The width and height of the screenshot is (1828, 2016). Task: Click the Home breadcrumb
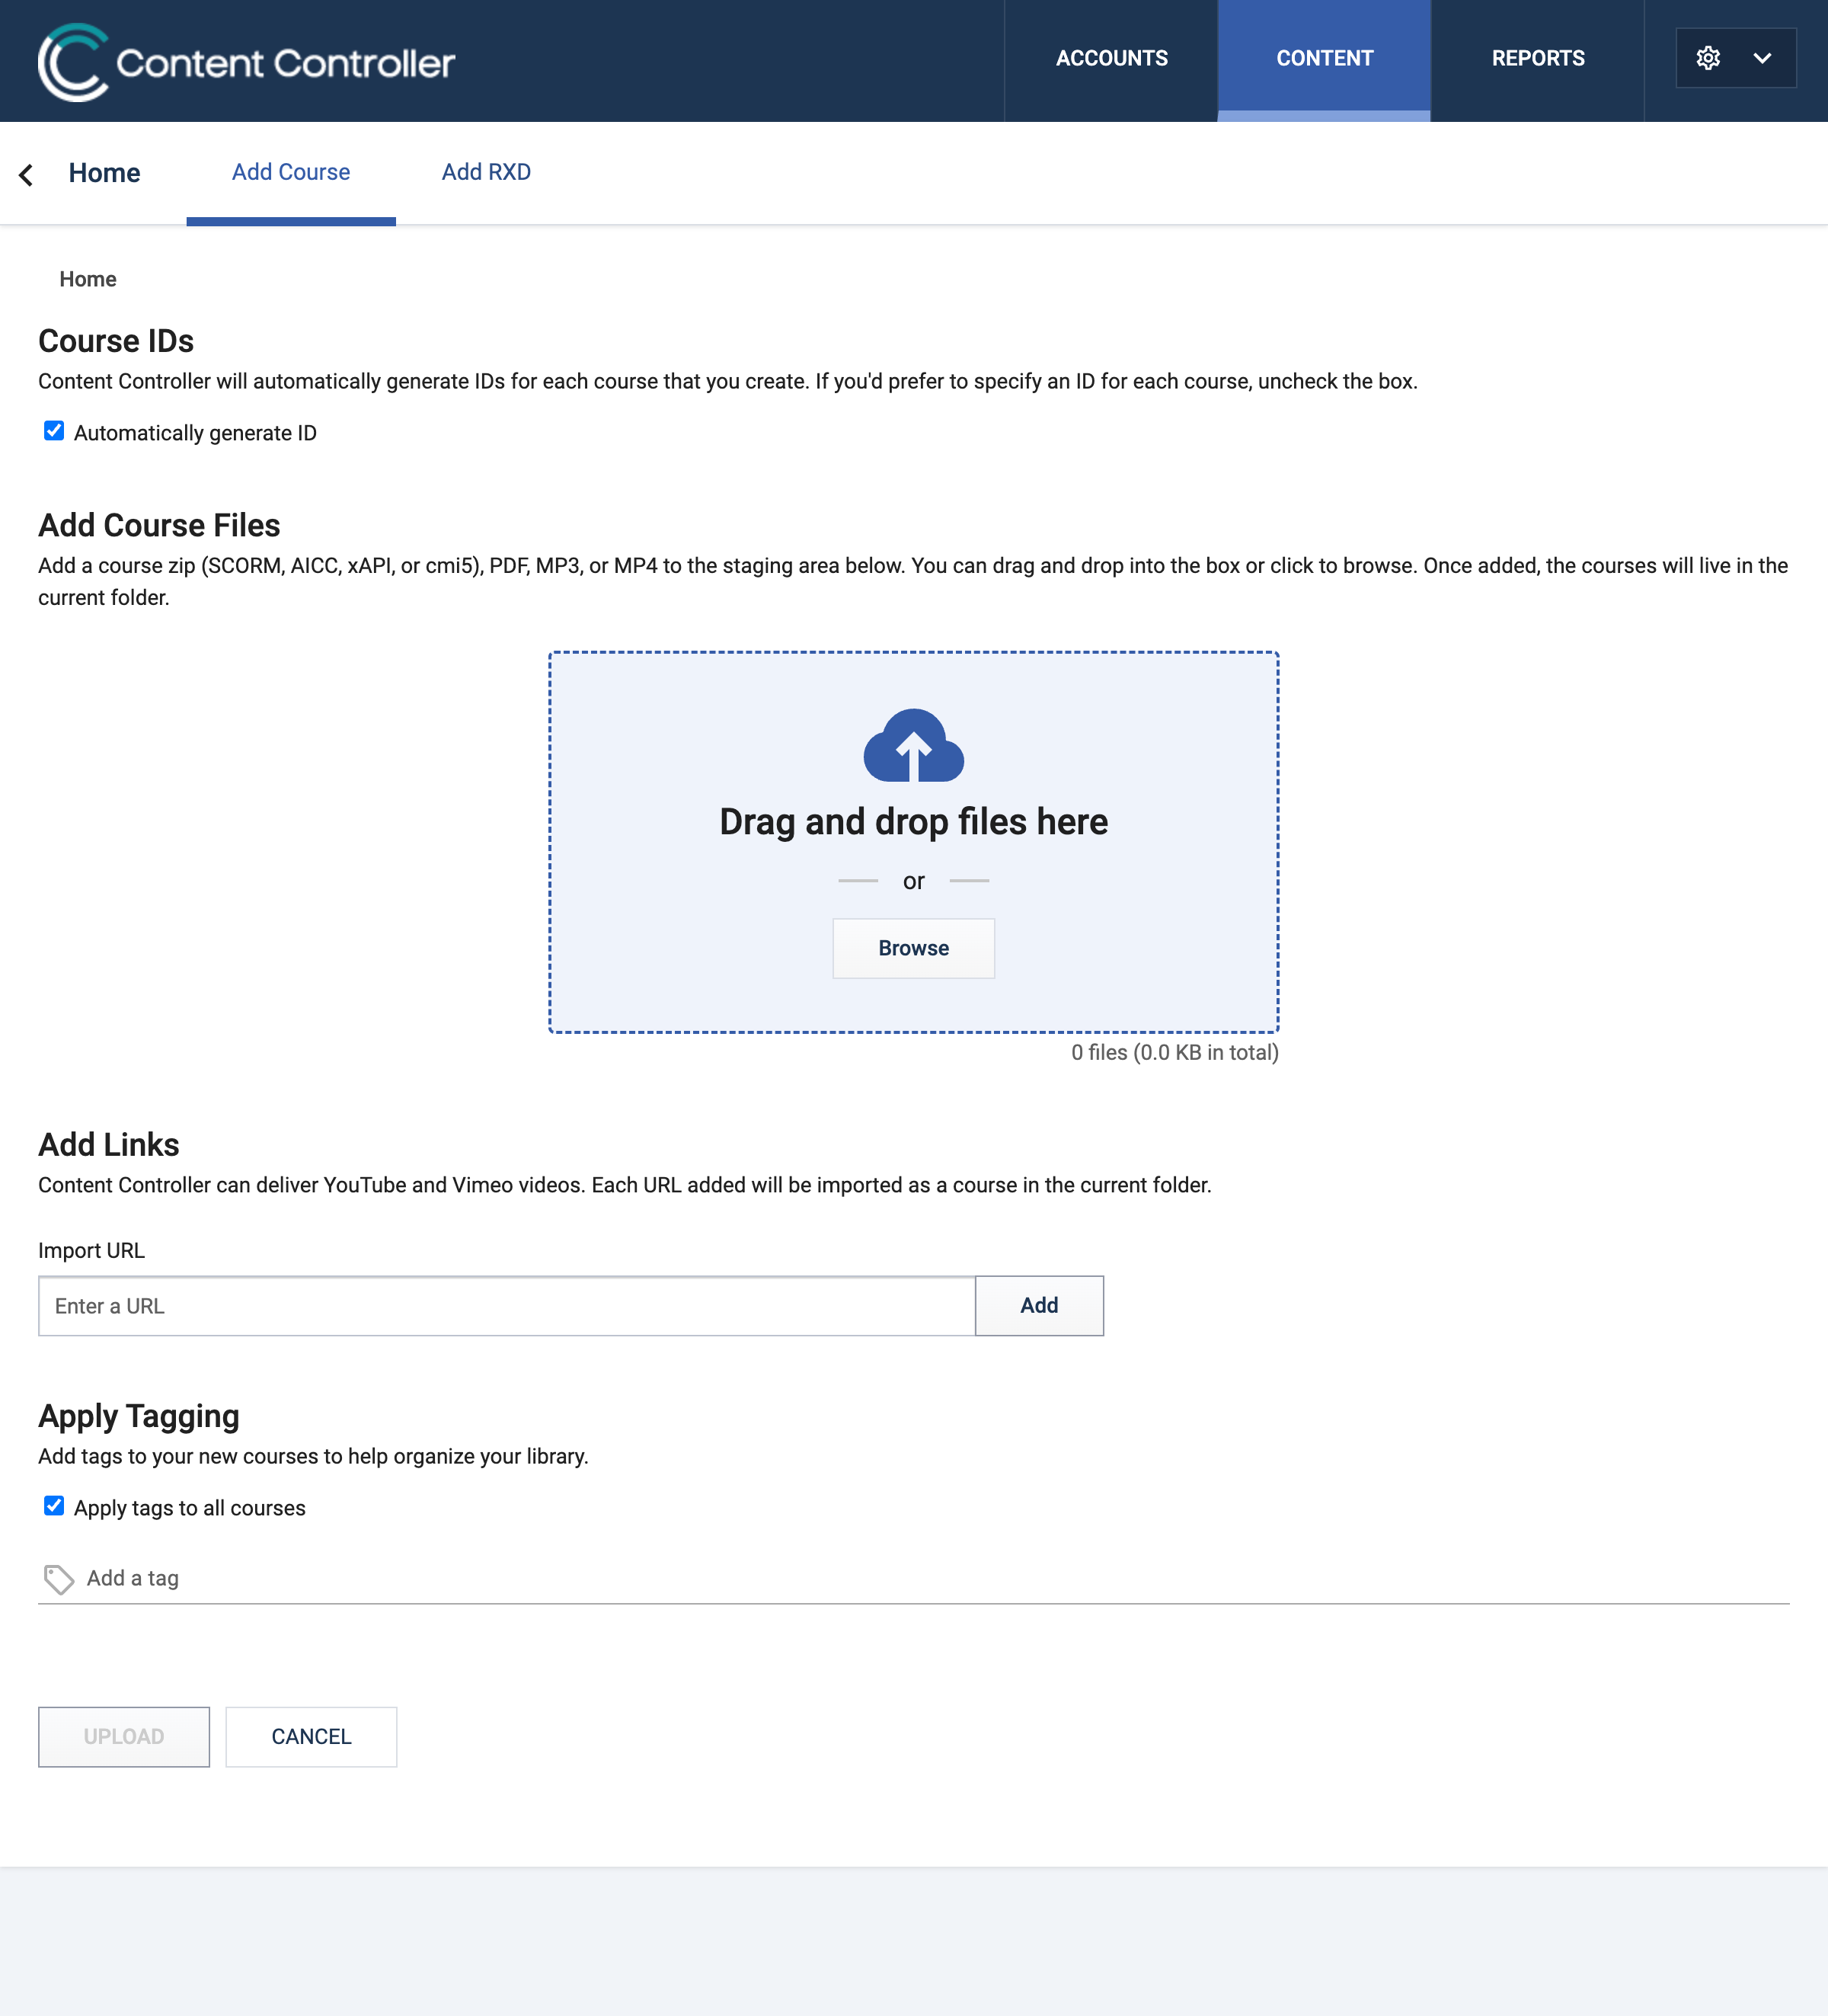(x=88, y=279)
